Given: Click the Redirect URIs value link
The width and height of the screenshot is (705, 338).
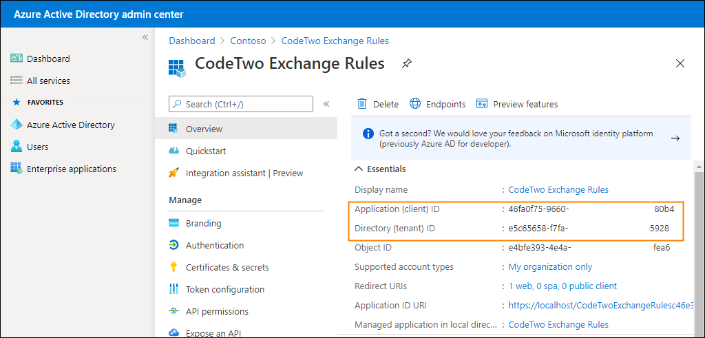Looking at the screenshot, I should point(562,286).
